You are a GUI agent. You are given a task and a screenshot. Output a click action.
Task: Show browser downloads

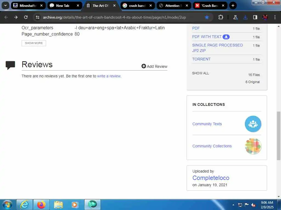point(245,17)
